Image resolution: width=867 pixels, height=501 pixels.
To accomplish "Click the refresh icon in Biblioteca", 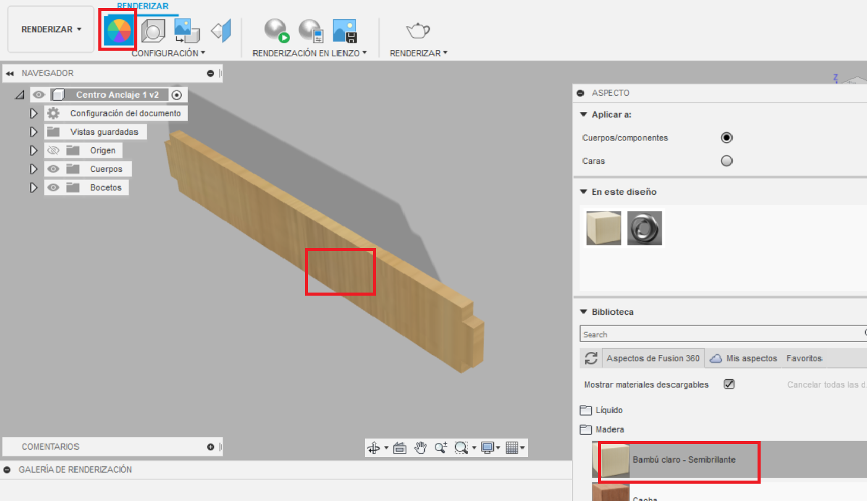I will (591, 358).
